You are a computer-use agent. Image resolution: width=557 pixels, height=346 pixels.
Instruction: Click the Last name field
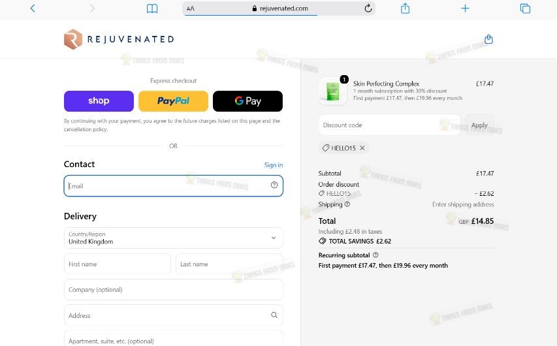pos(229,264)
